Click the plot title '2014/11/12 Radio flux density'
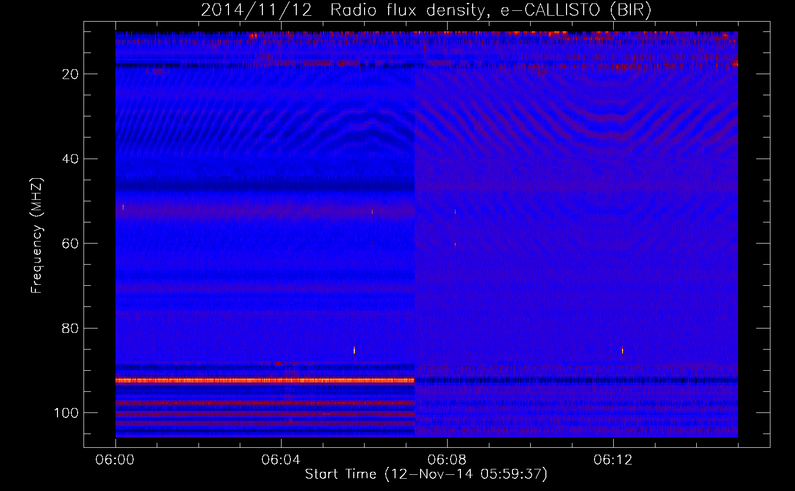795x491 pixels. coord(426,10)
